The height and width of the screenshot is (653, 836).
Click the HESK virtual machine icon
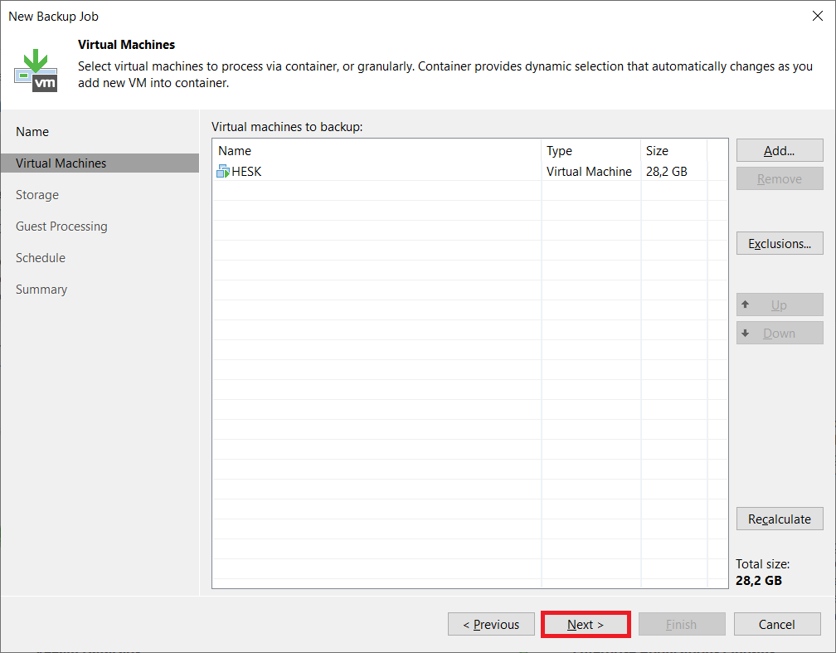(223, 172)
